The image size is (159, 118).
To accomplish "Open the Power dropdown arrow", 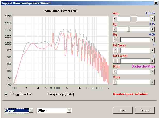I will [31, 110].
